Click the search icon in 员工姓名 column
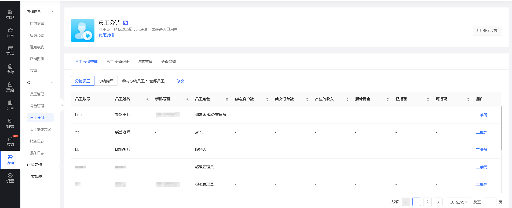This screenshot has width=512, height=208. click(147, 99)
